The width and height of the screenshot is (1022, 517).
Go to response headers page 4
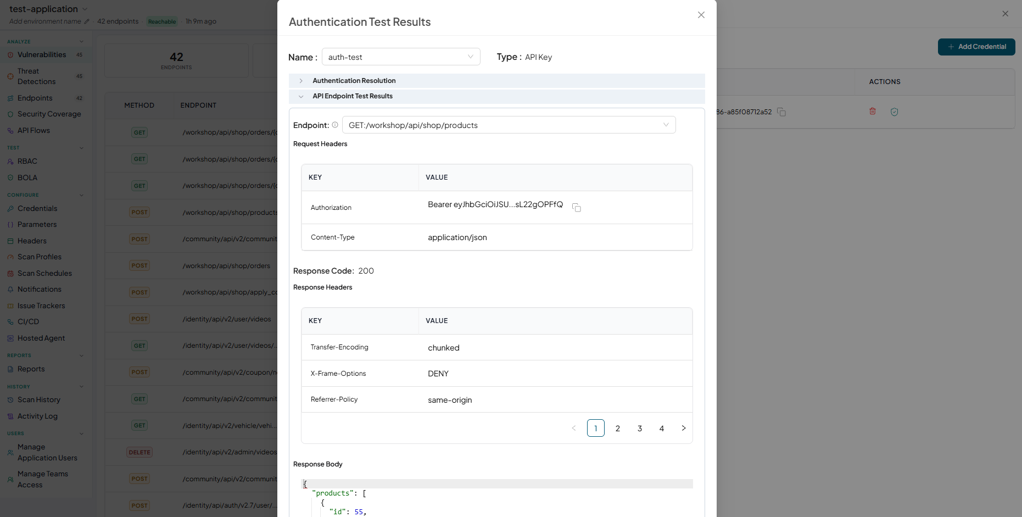pos(662,428)
